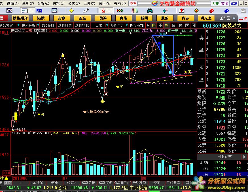Toggle the 线 drawing button
Screen dimensions: 248x192
point(173,25)
